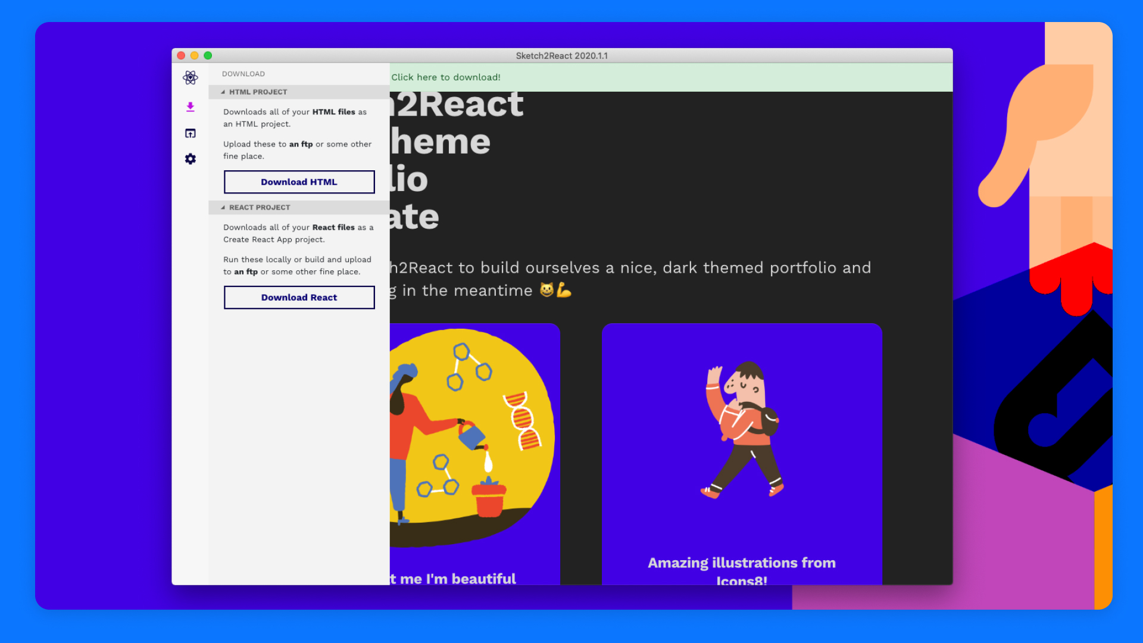Click 'Amazing illustrations from Icons8!' caption
Image resolution: width=1143 pixels, height=643 pixels.
coord(742,570)
